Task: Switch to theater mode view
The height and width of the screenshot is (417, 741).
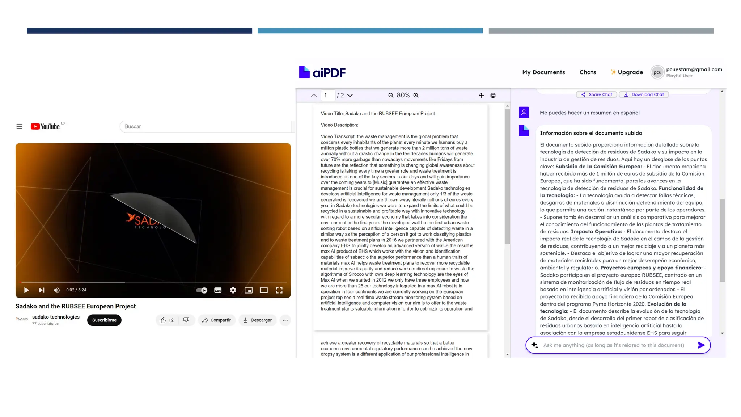Action: [264, 290]
